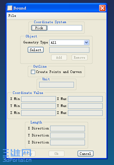
Task: Focus the Coordinate System input field
Action: coord(65,28)
